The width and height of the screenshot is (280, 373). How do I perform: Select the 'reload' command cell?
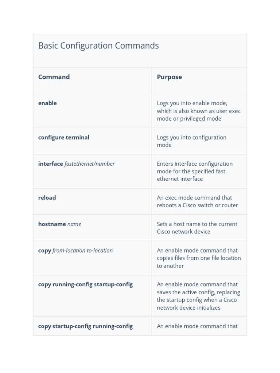point(47,198)
